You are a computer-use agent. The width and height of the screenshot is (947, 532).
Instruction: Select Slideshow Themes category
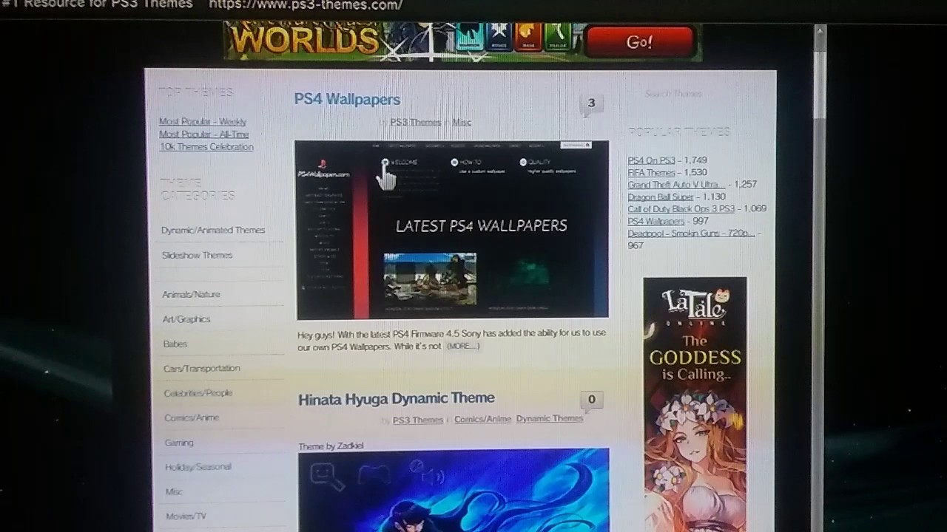[x=197, y=255]
